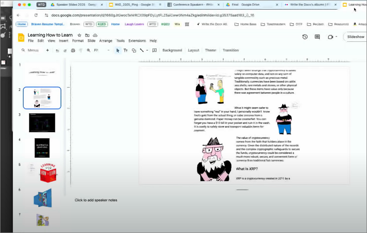Open version history clock icon
The width and height of the screenshot is (367, 233).
pyautogui.click(x=305, y=37)
